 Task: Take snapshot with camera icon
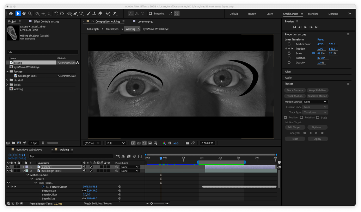point(187,143)
